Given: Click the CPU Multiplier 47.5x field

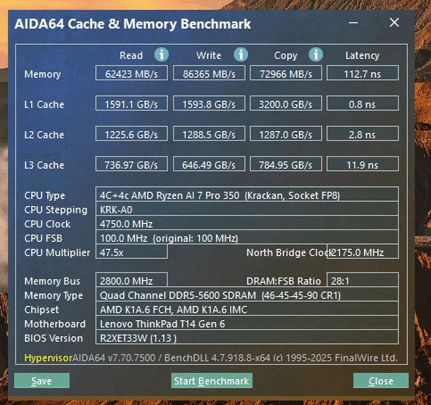Looking at the screenshot, I should (131, 252).
